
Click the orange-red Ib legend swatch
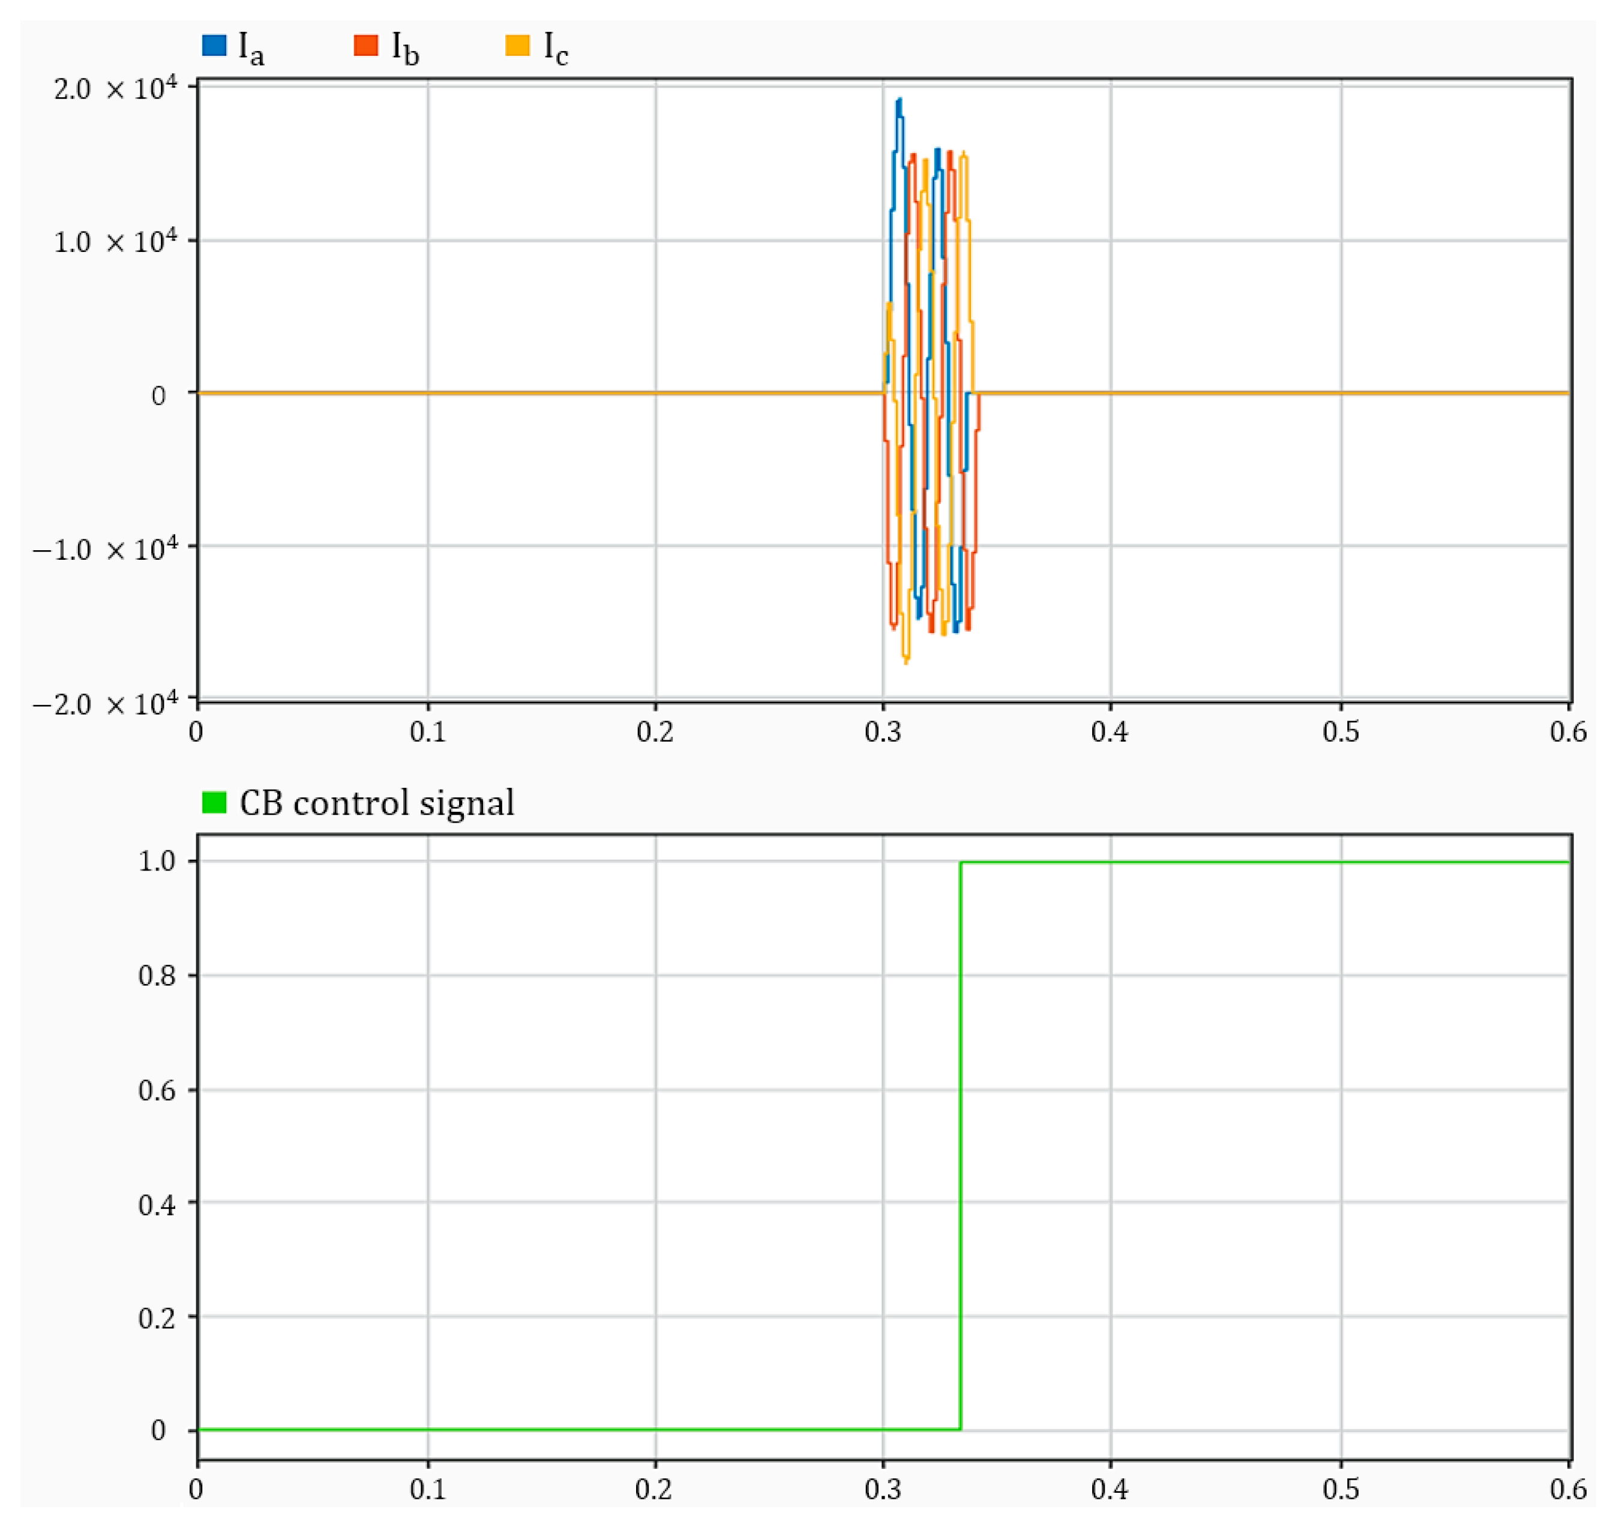click(x=365, y=46)
